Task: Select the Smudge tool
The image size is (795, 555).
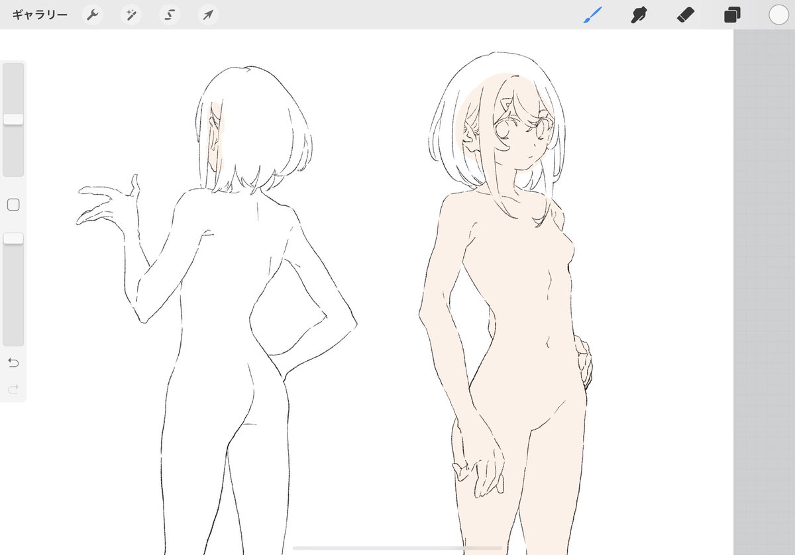Action: (639, 15)
